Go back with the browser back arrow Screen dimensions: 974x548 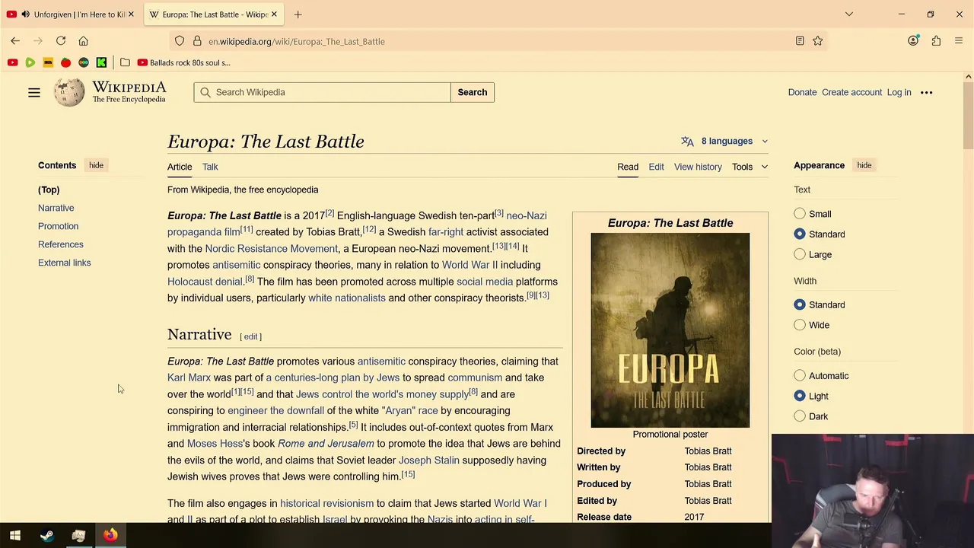tap(15, 41)
